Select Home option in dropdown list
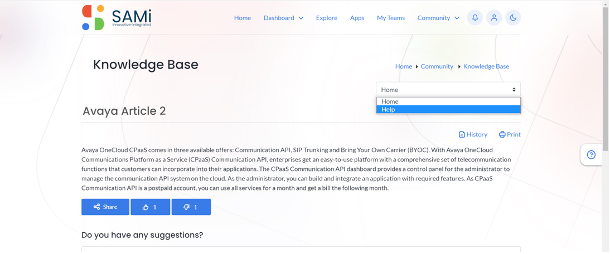The image size is (610, 254). point(448,101)
